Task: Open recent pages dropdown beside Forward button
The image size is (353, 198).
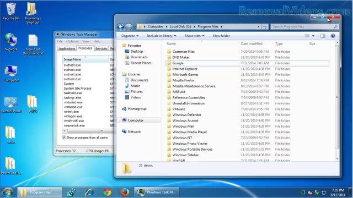Action: pyautogui.click(x=134, y=27)
